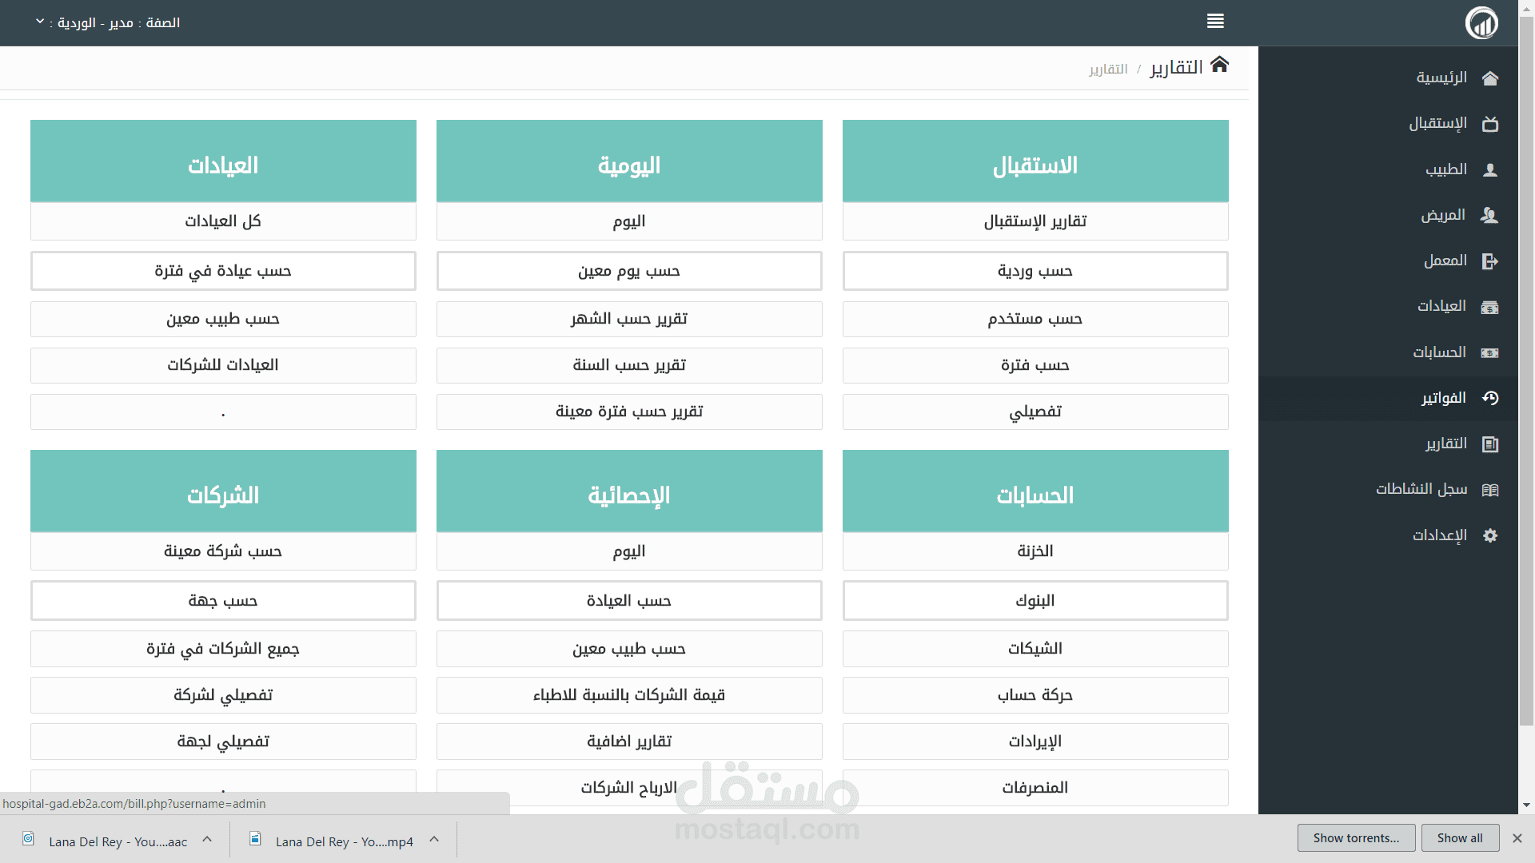Open the المريض sidebar menu item

[x=1442, y=215]
